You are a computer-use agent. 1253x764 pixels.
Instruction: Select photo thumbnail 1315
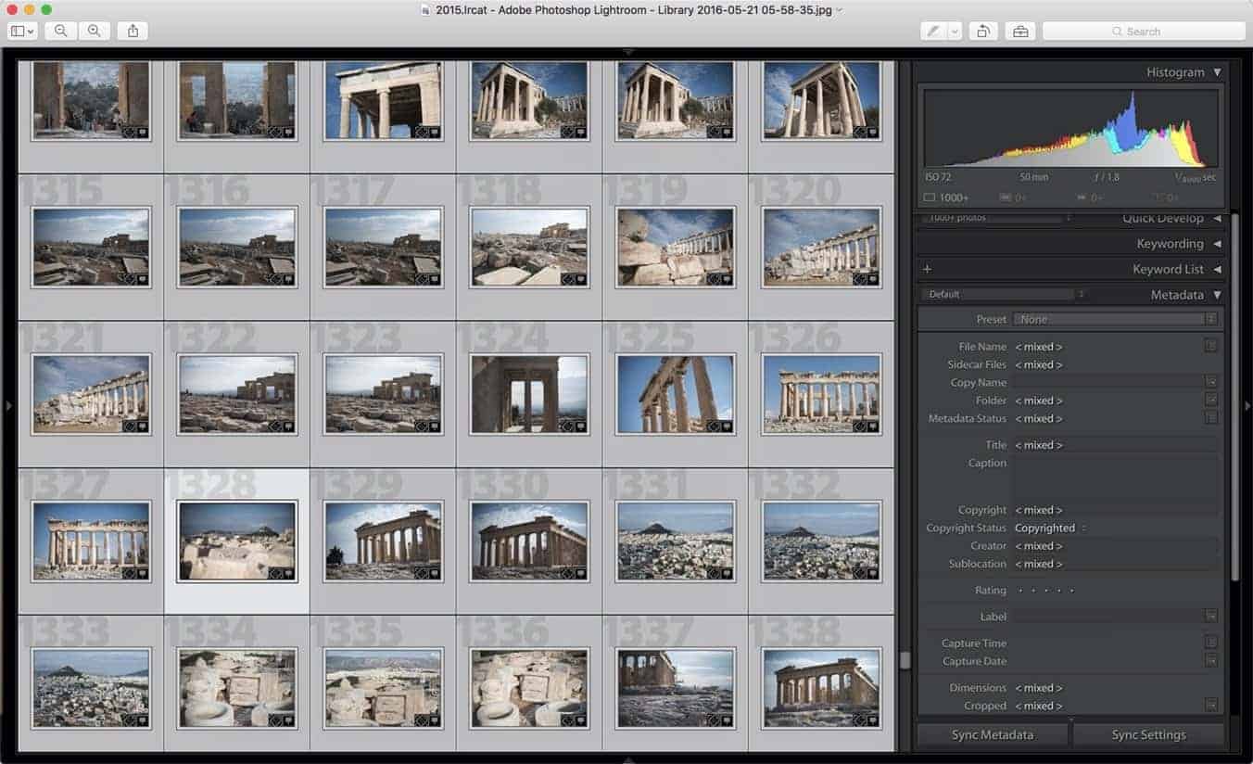[x=90, y=247]
